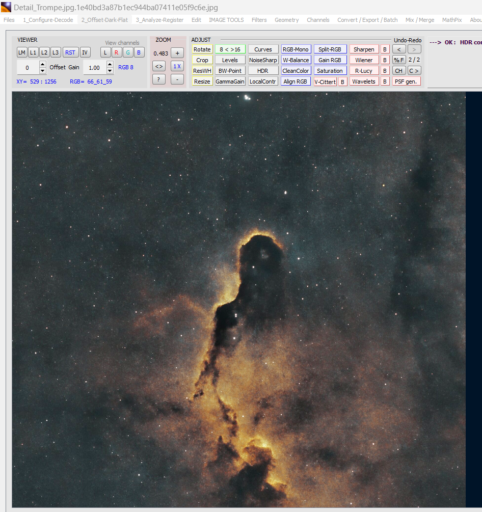Set zoom to 1X
Image resolution: width=482 pixels, height=512 pixels.
(177, 66)
